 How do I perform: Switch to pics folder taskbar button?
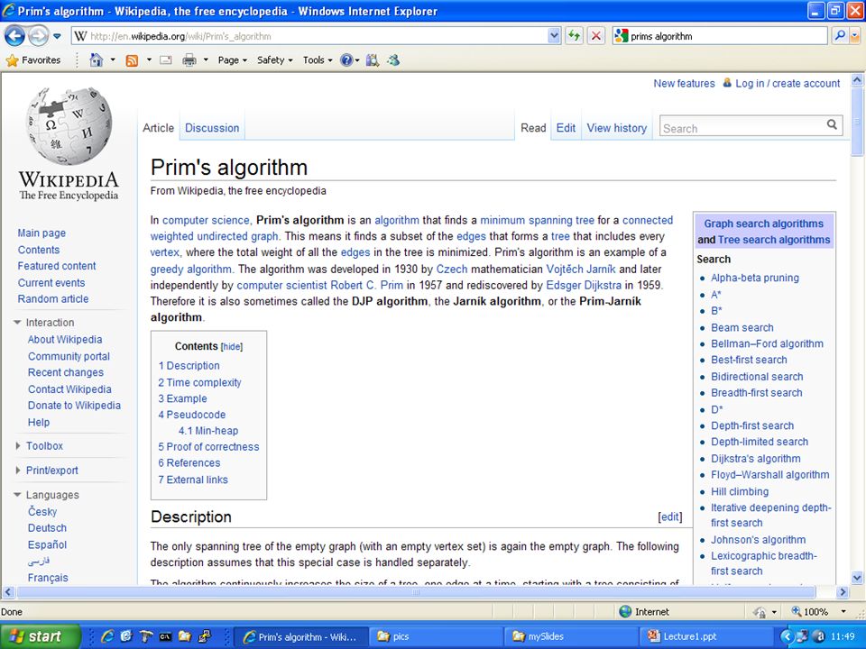tap(436, 636)
